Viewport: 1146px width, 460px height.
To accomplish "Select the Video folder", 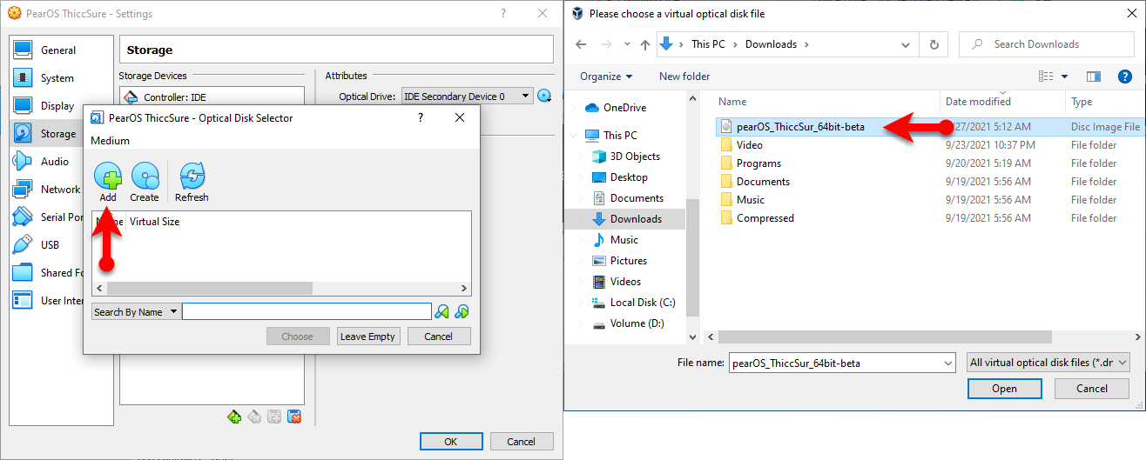I will 749,145.
